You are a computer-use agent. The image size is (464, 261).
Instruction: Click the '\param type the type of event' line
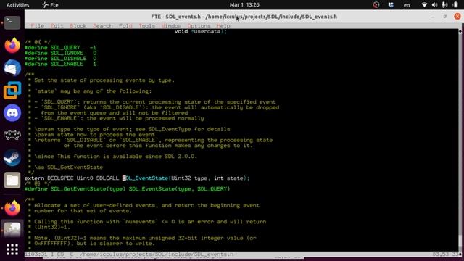(132, 129)
